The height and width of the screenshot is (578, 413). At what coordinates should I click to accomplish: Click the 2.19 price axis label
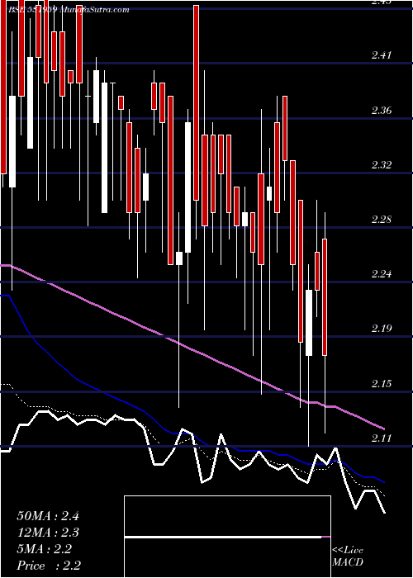(382, 329)
